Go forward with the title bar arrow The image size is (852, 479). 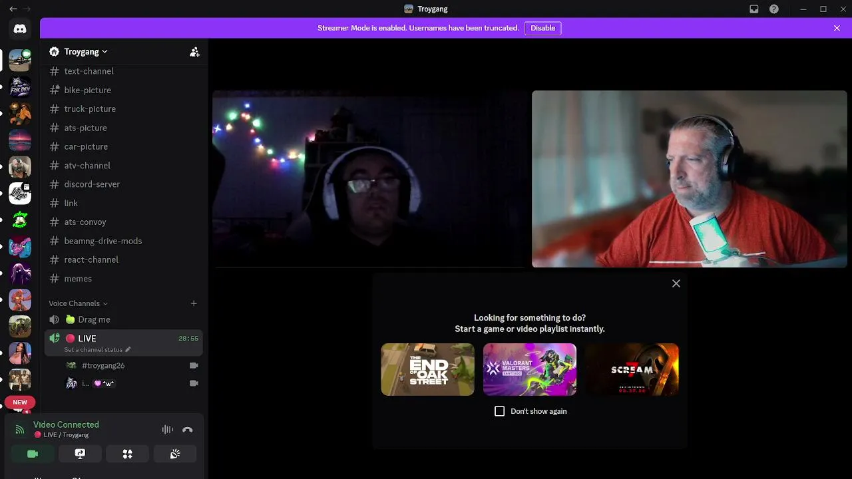tap(27, 9)
